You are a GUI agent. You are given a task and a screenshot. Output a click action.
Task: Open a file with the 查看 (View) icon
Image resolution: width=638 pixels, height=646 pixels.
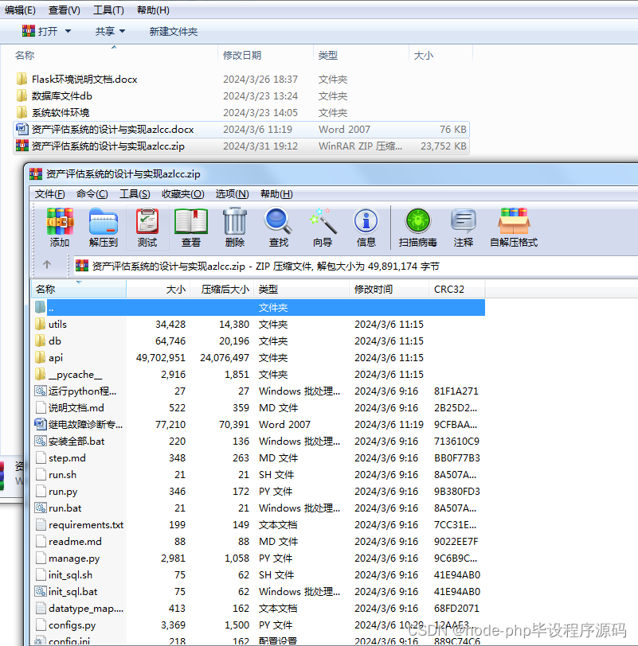(x=190, y=228)
